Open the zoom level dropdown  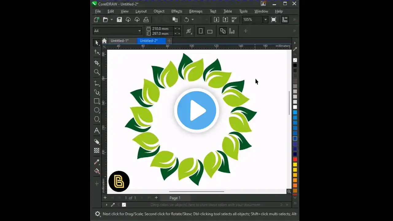pos(265,20)
